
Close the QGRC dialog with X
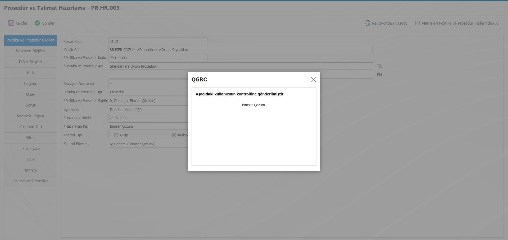314,80
